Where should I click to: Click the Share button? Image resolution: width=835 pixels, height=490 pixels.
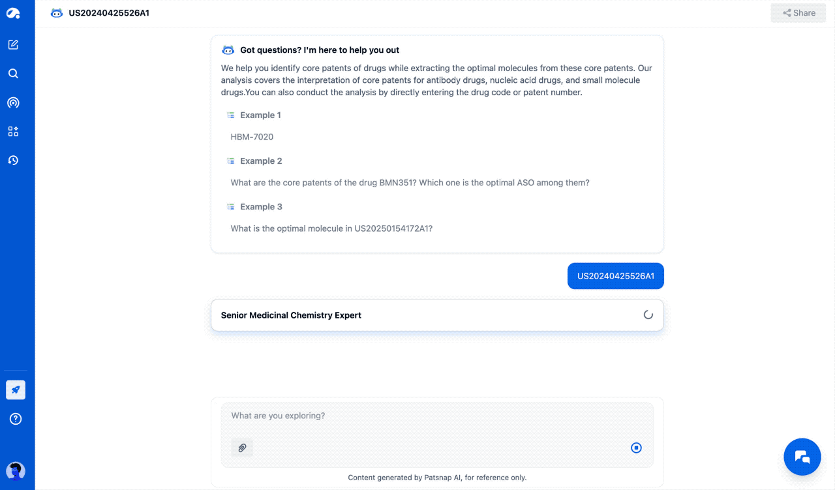click(798, 13)
